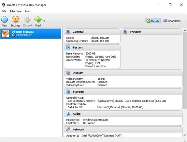
Task: Click Video Capture 'Disabled' value
Action: click(x=102, y=85)
